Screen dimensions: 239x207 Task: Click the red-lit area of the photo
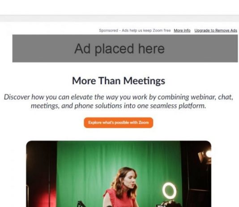[x=44, y=197]
